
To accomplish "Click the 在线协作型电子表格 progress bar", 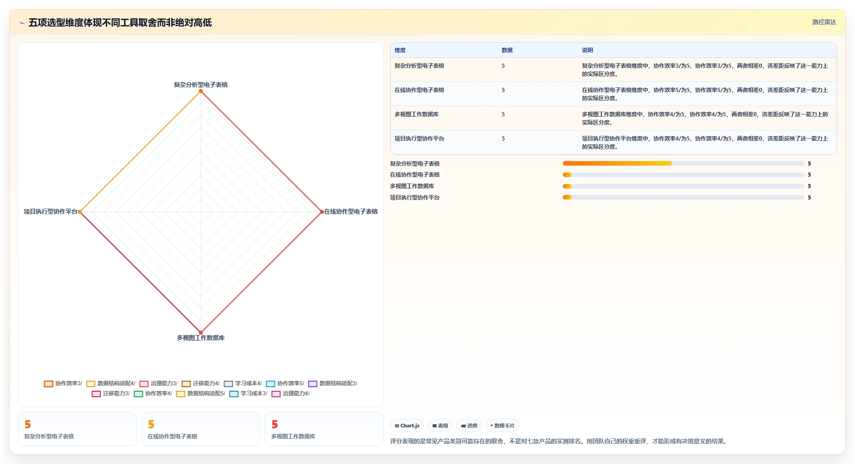I will click(x=683, y=175).
